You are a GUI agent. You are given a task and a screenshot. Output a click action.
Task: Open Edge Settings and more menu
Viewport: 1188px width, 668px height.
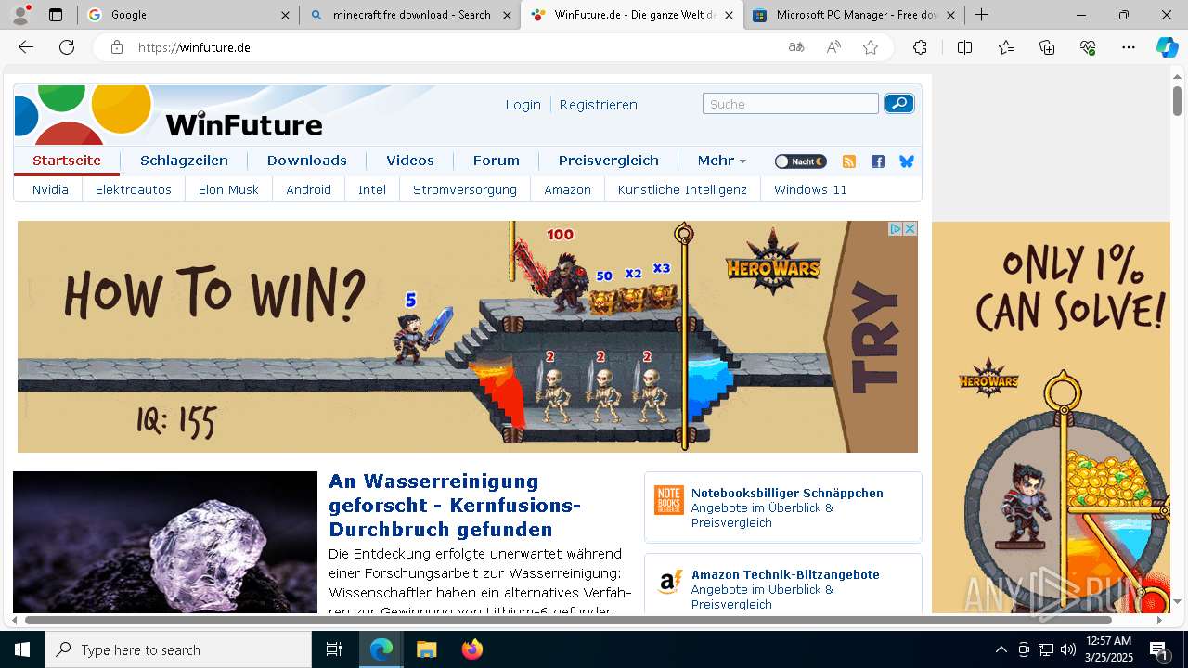coord(1129,47)
